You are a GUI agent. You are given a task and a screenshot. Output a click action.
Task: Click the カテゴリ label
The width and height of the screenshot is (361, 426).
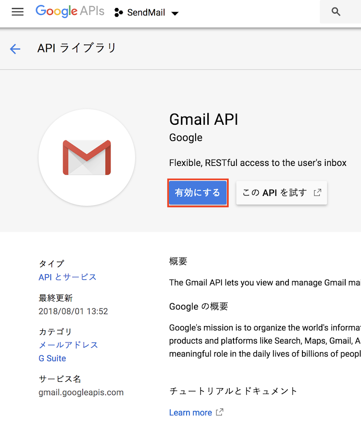(x=55, y=332)
